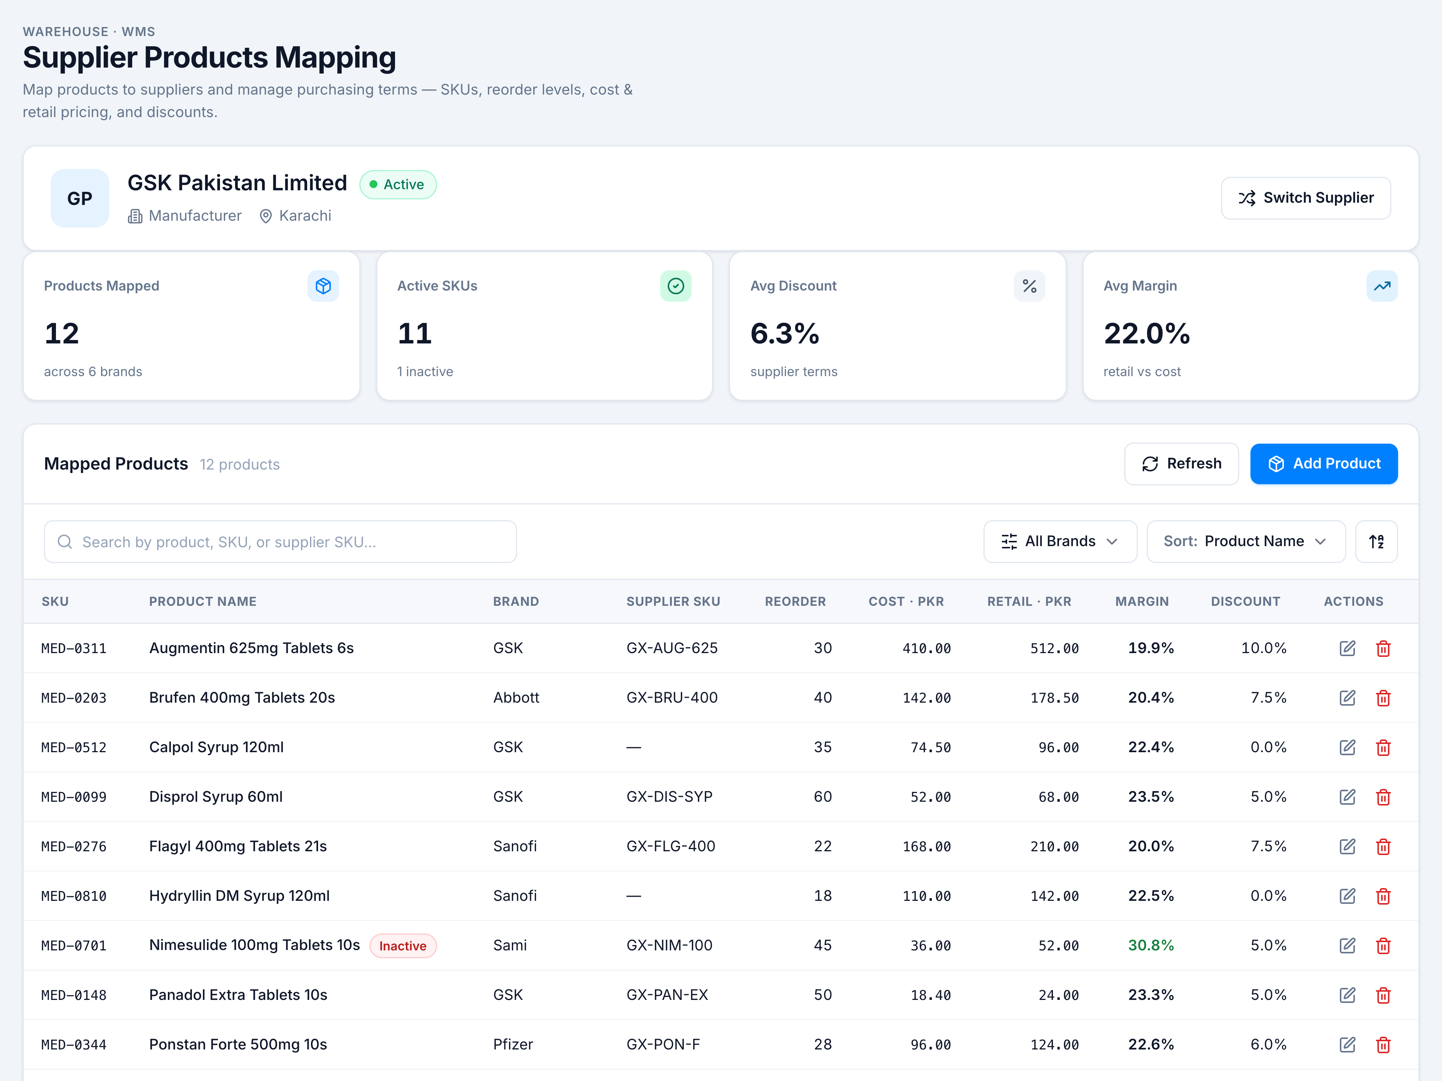1442x1081 pixels.
Task: Open the Sort: Product Name dropdown
Action: coord(1246,542)
